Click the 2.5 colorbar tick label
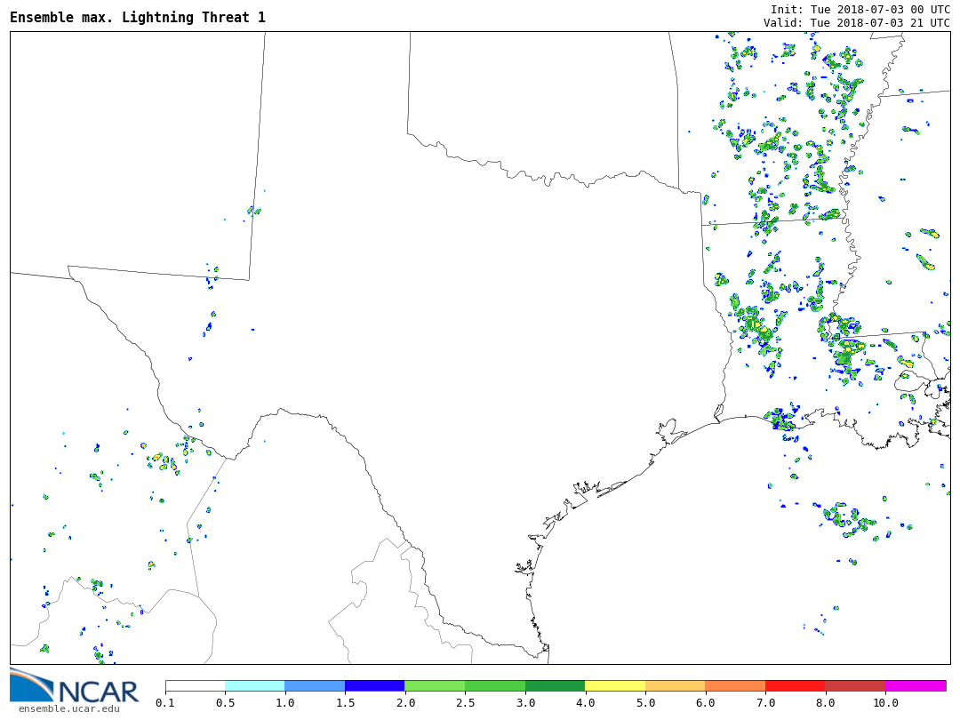The image size is (960, 720). (x=465, y=703)
